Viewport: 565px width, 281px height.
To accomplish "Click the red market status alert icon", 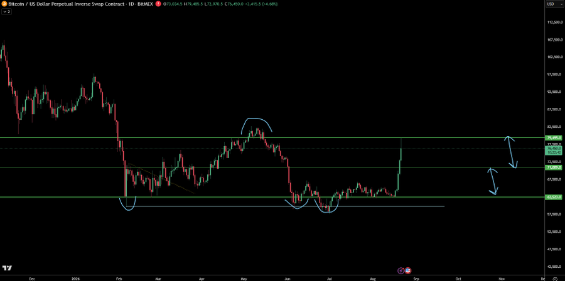I will [159, 4].
